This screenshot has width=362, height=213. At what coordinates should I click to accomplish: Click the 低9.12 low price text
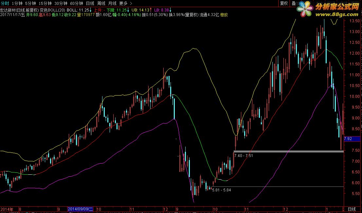click(x=57, y=15)
